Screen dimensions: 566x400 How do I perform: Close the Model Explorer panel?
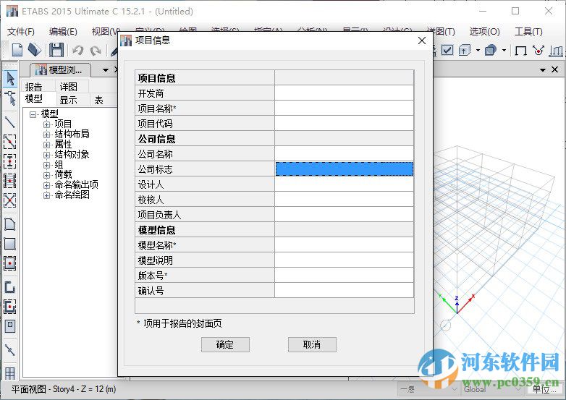(x=116, y=70)
